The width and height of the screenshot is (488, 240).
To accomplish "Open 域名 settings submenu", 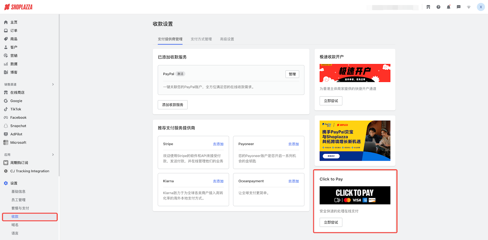I will coord(15,225).
